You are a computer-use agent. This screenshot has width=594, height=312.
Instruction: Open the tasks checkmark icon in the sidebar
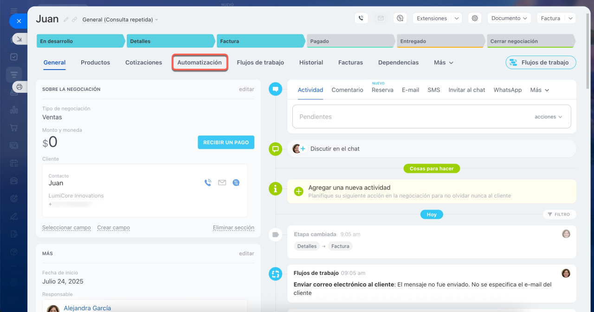coord(14,57)
